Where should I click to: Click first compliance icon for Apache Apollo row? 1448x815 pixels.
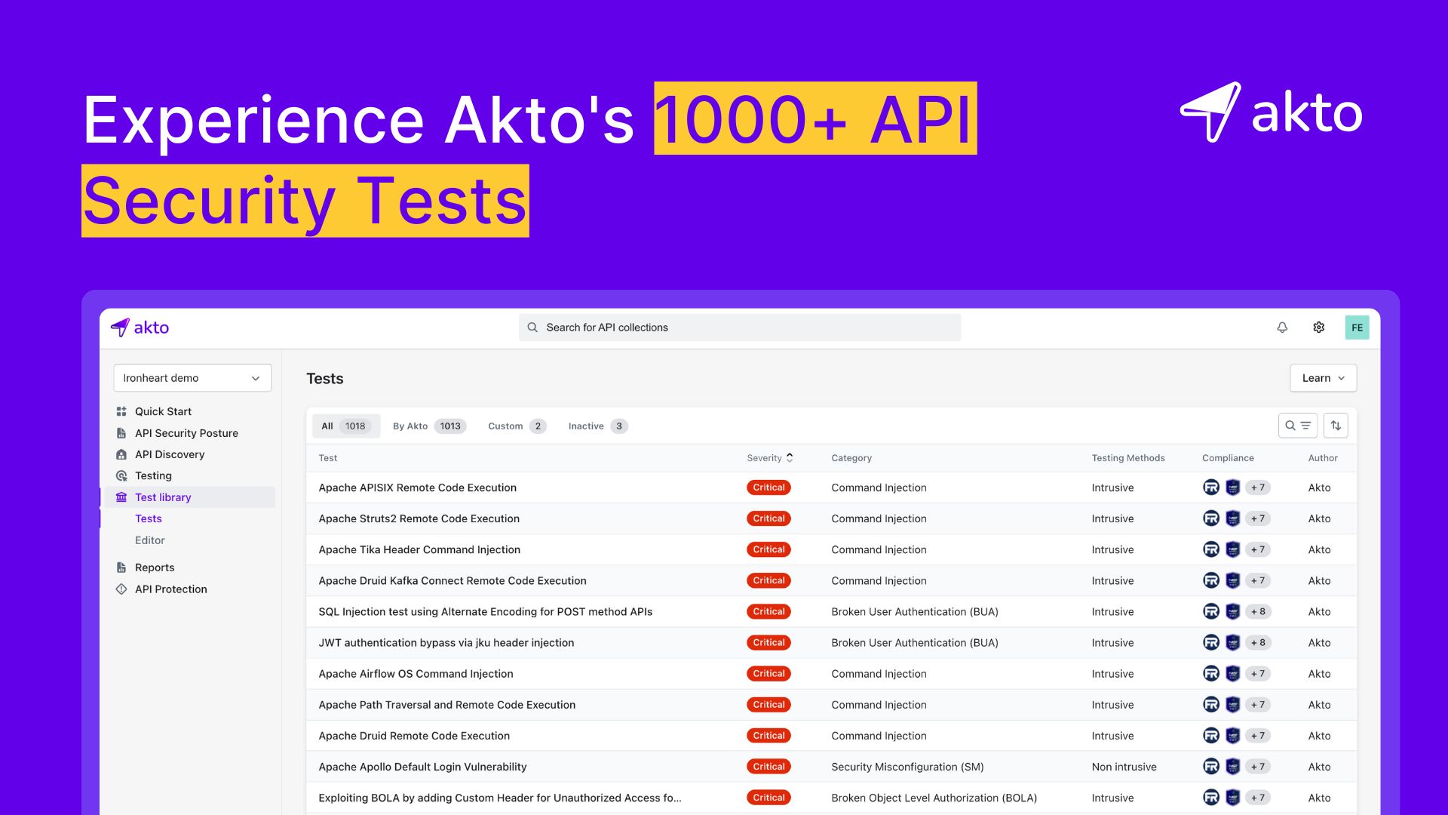click(1211, 767)
